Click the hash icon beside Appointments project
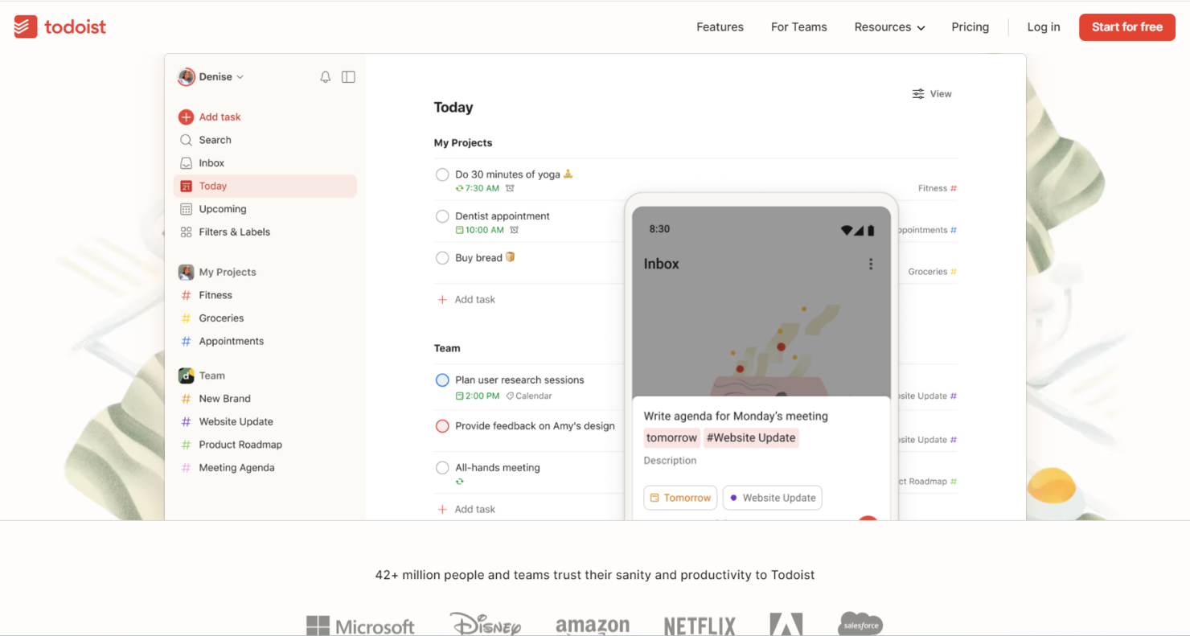Image resolution: width=1190 pixels, height=636 pixels. point(186,342)
